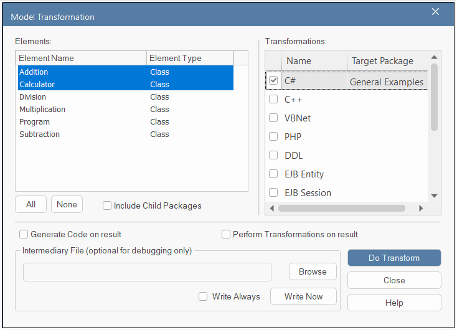
Task: Select the Division class element
Action: [x=33, y=97]
